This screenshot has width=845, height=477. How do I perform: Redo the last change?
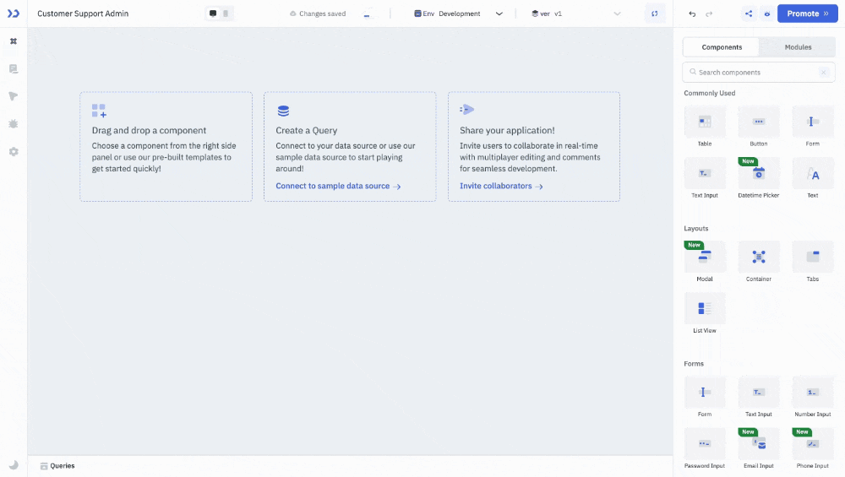pyautogui.click(x=709, y=14)
